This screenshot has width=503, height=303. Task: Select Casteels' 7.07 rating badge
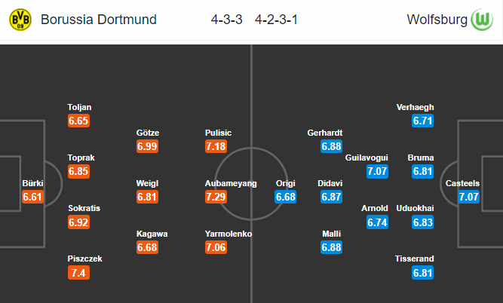[468, 197]
